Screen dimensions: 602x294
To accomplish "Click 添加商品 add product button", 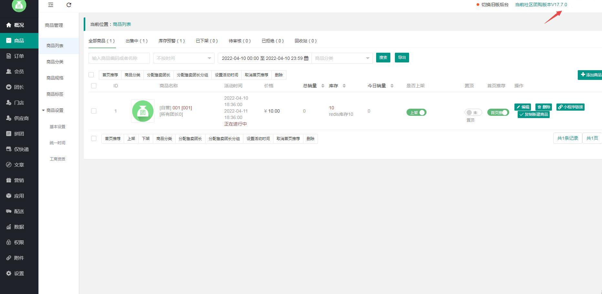I will click(x=590, y=75).
